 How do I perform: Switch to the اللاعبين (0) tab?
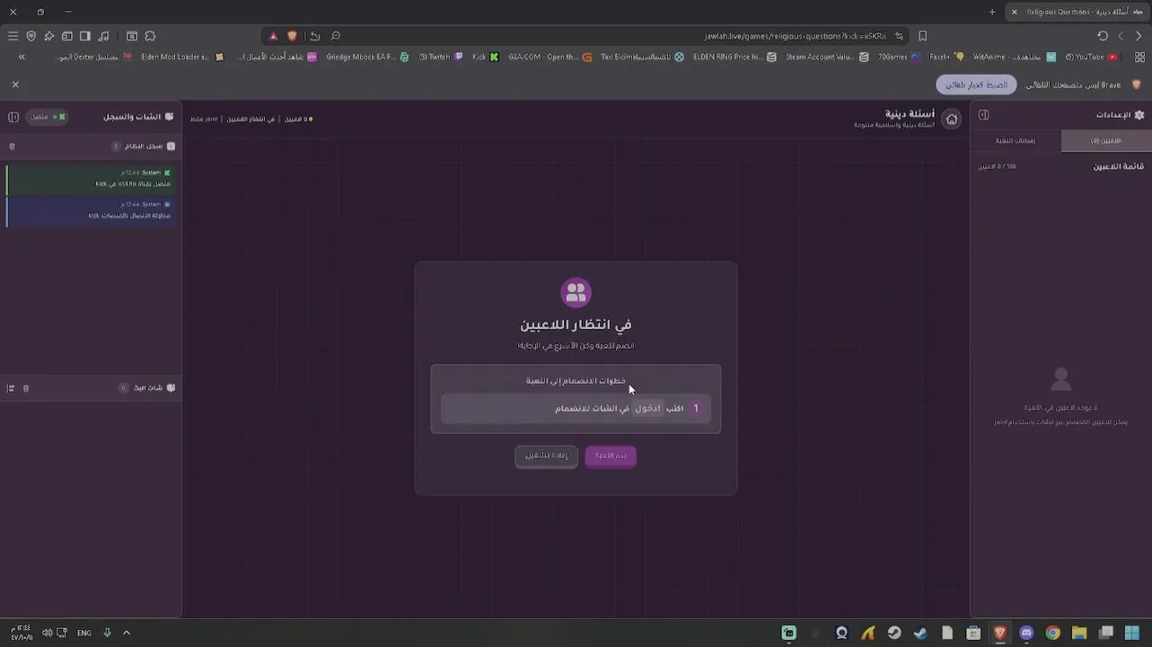click(x=1105, y=140)
